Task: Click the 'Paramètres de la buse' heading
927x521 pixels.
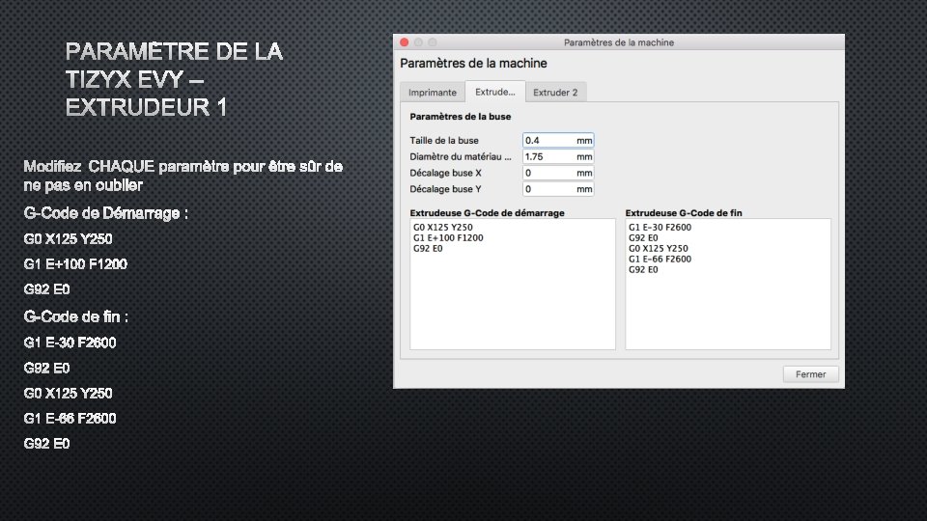Action: 460,117
